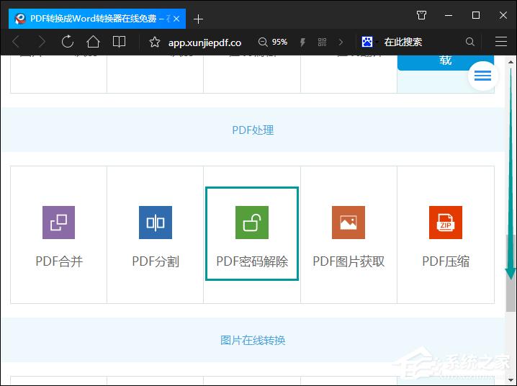Open the round floating hamburger menu button
Image resolution: width=517 pixels, height=386 pixels.
point(482,76)
